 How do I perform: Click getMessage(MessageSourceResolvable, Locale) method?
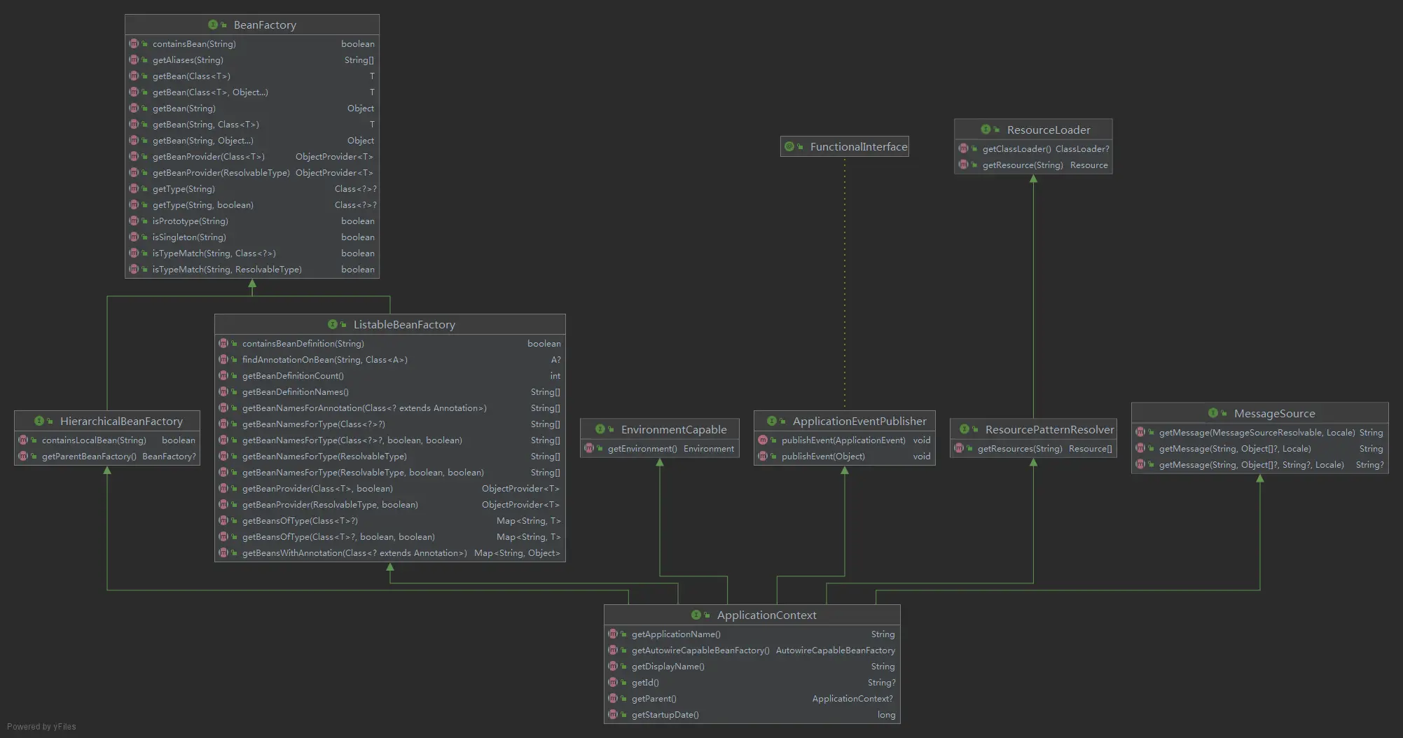1257,432
